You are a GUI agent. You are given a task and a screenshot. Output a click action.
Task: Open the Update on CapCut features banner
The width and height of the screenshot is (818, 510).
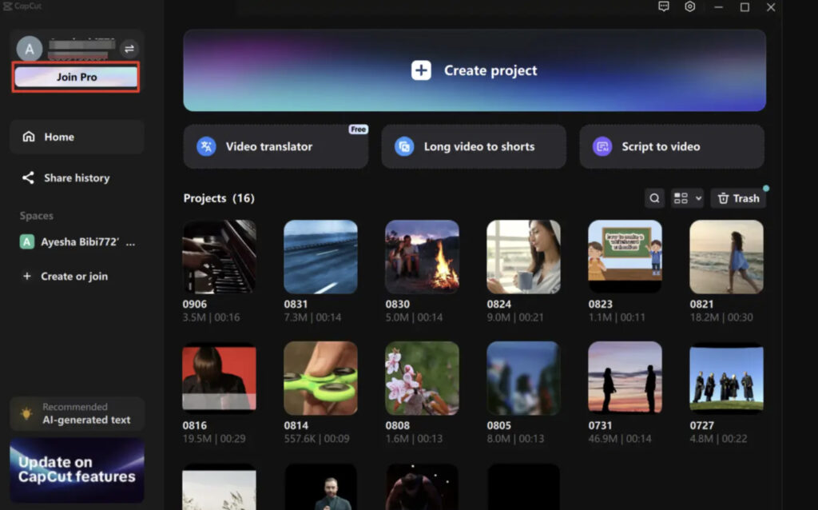pos(76,471)
